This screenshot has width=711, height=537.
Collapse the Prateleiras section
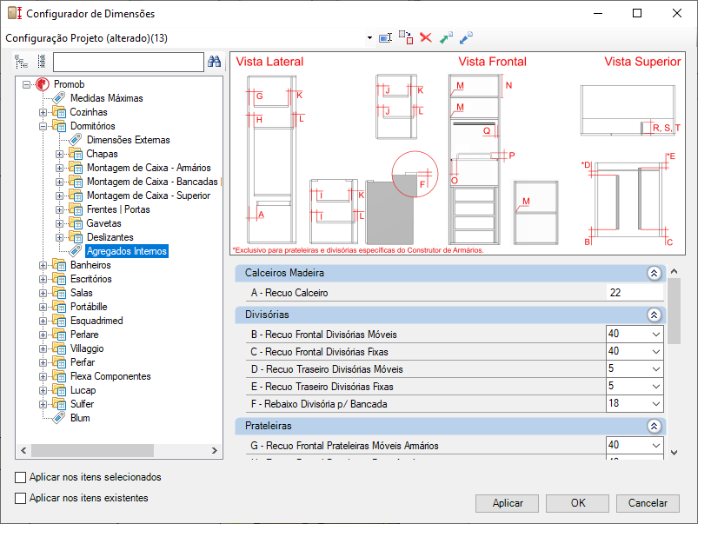[654, 426]
